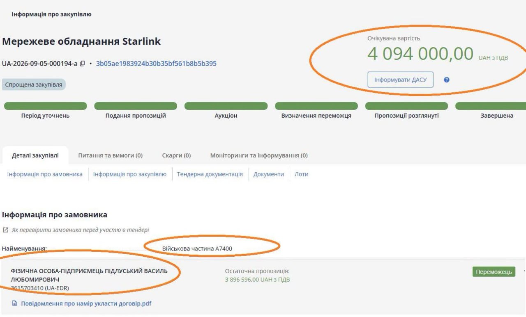This screenshot has width=526, height=317.
Task: Click the 'Завершена' stage label
Action: (497, 116)
